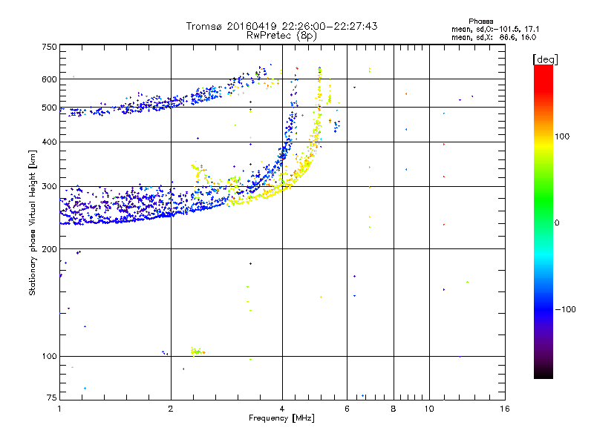Click the colorbar tick label "-100"
Screen dimensions: 594x445
click(566, 309)
